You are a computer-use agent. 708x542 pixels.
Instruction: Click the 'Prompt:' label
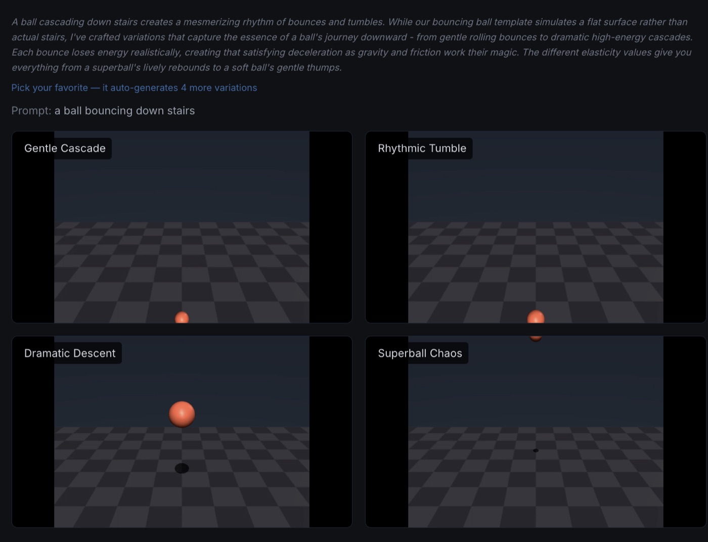click(x=31, y=110)
